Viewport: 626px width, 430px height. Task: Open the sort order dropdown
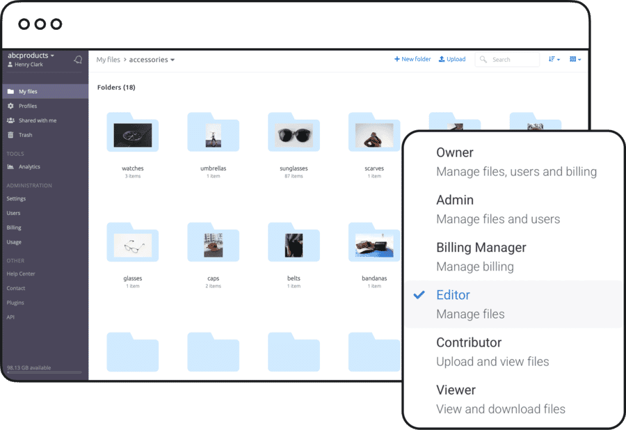coord(554,60)
